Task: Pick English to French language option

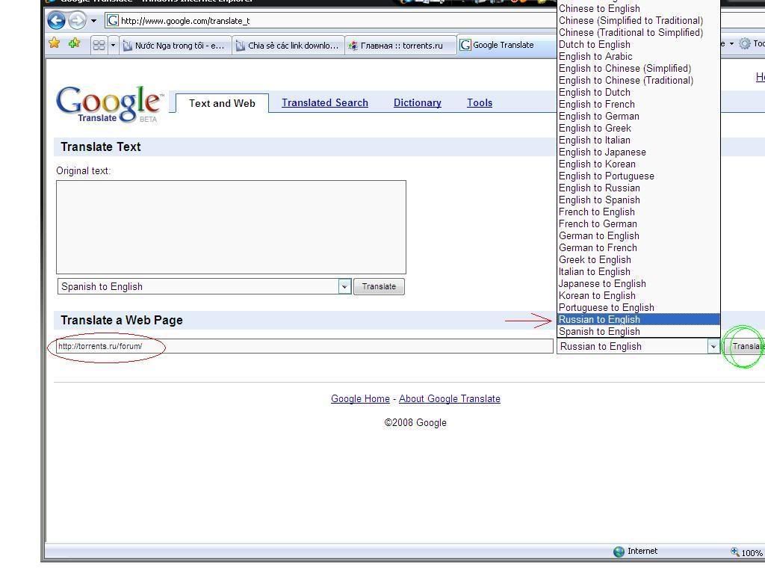Action: (x=596, y=104)
